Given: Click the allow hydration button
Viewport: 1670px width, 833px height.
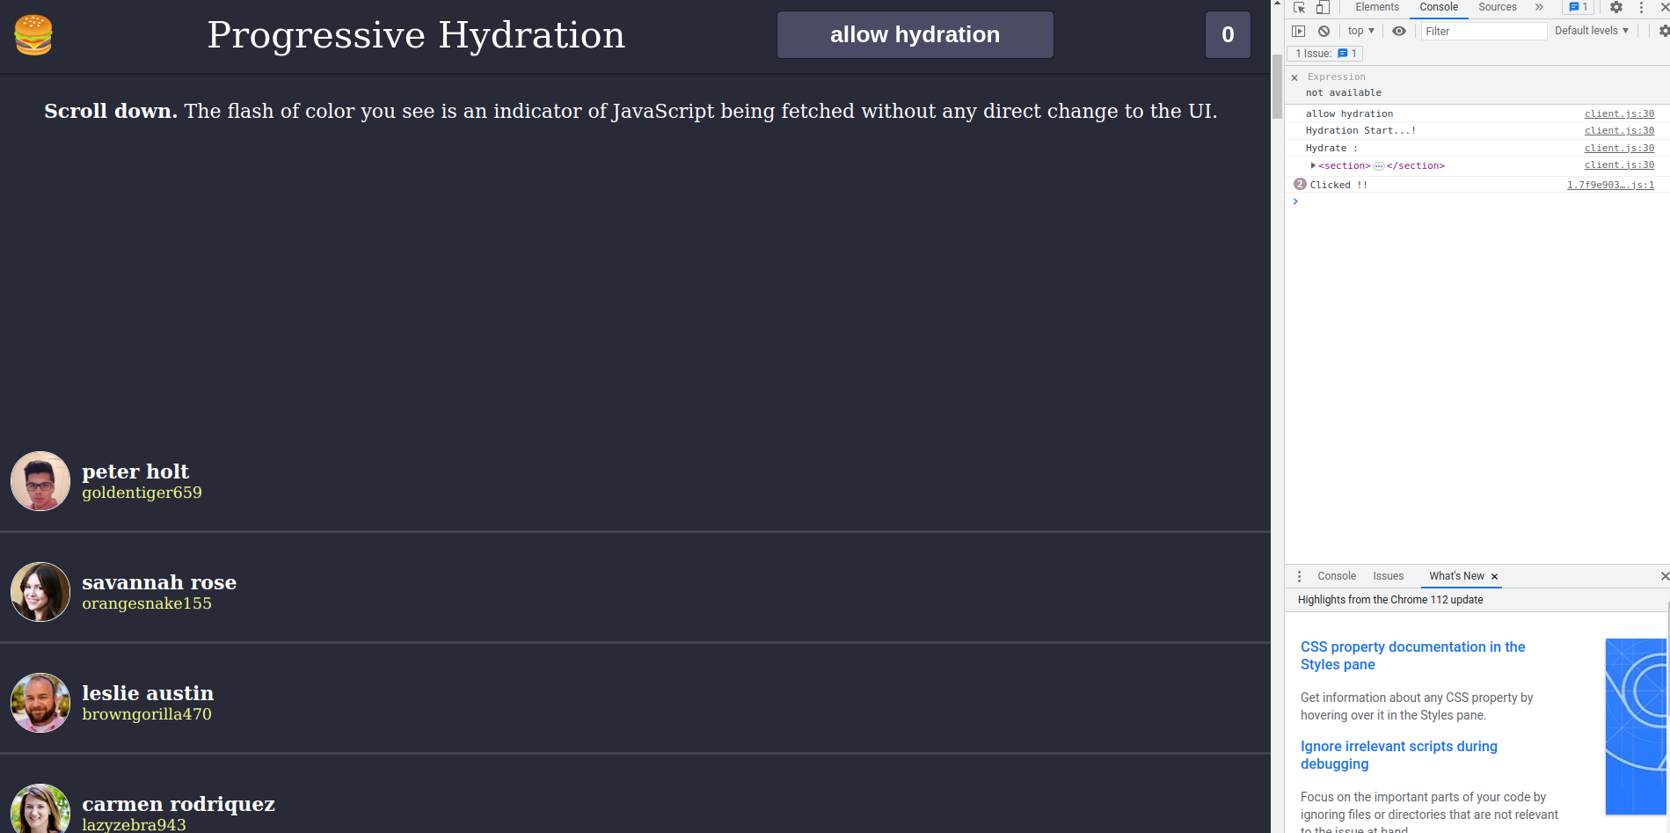Looking at the screenshot, I should tap(915, 35).
